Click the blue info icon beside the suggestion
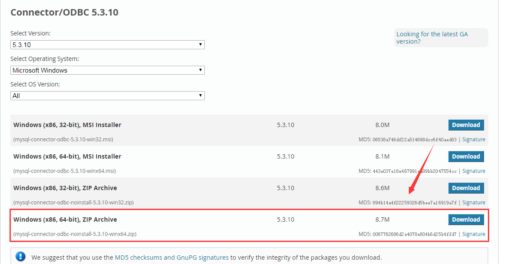 [20, 257]
